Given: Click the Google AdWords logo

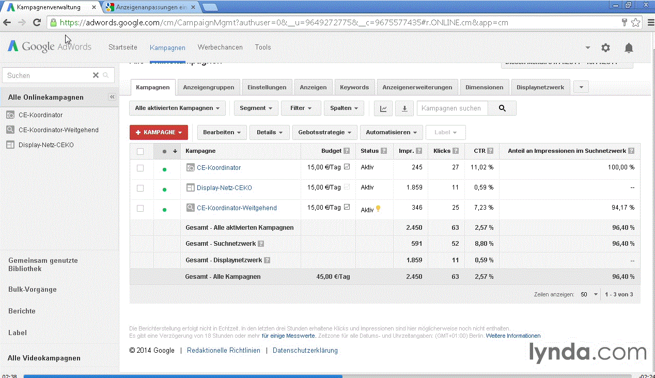Looking at the screenshot, I should click(49, 46).
